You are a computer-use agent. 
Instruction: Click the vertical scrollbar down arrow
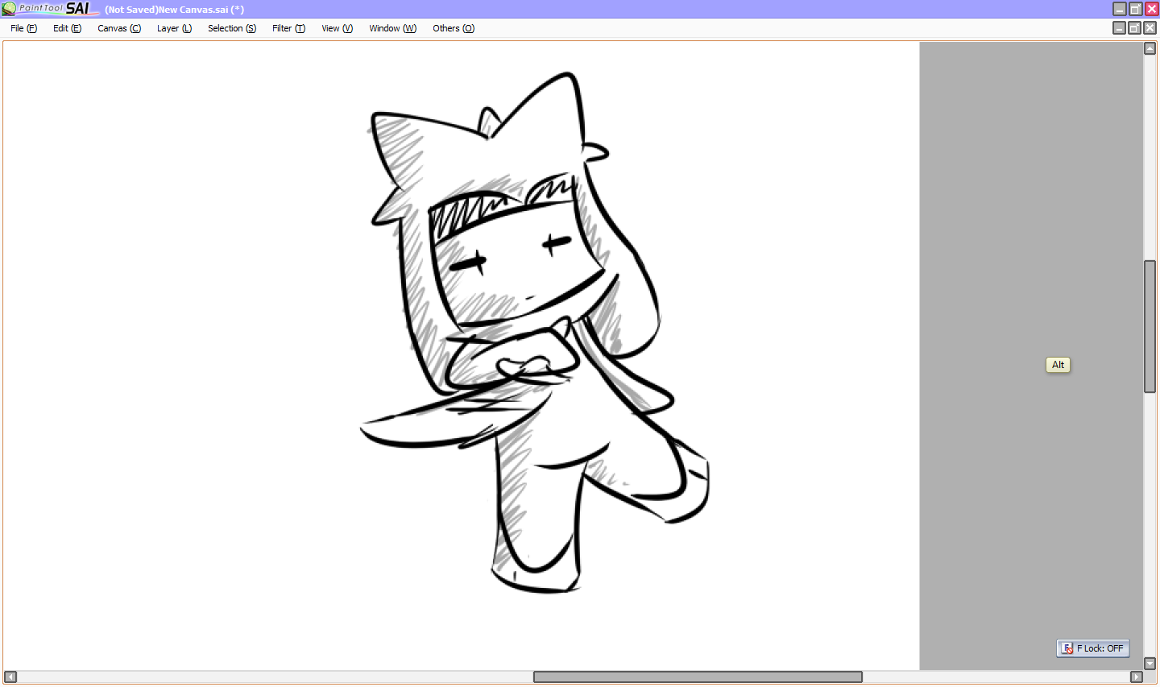(x=1150, y=664)
